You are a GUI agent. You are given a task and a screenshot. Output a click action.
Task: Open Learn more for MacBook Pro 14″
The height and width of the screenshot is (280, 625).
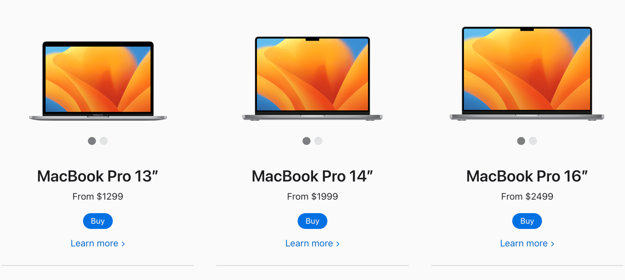click(312, 243)
